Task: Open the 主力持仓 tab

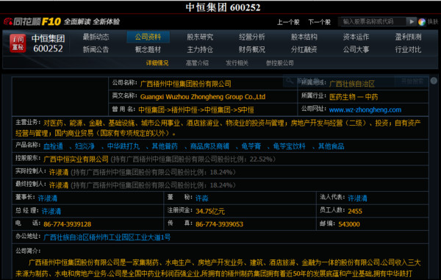Action: (200, 50)
